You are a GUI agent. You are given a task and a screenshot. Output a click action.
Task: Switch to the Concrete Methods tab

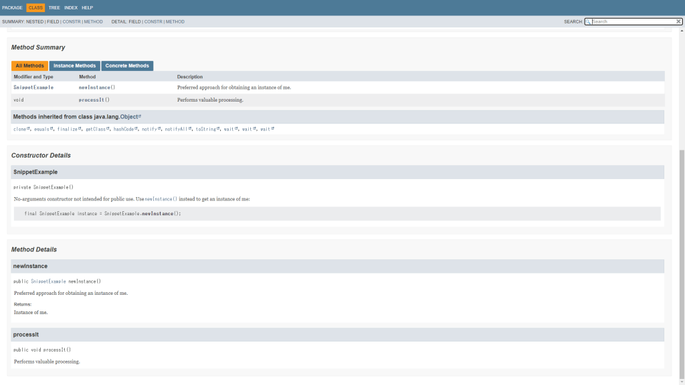point(127,66)
